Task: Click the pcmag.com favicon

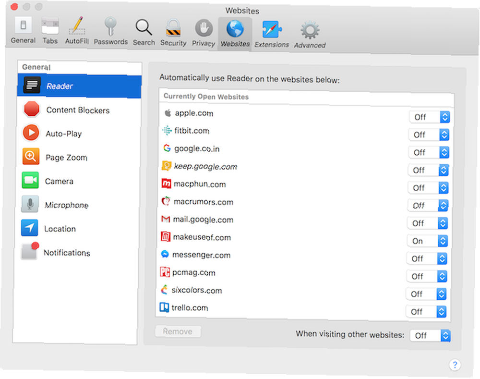Action: (x=165, y=272)
